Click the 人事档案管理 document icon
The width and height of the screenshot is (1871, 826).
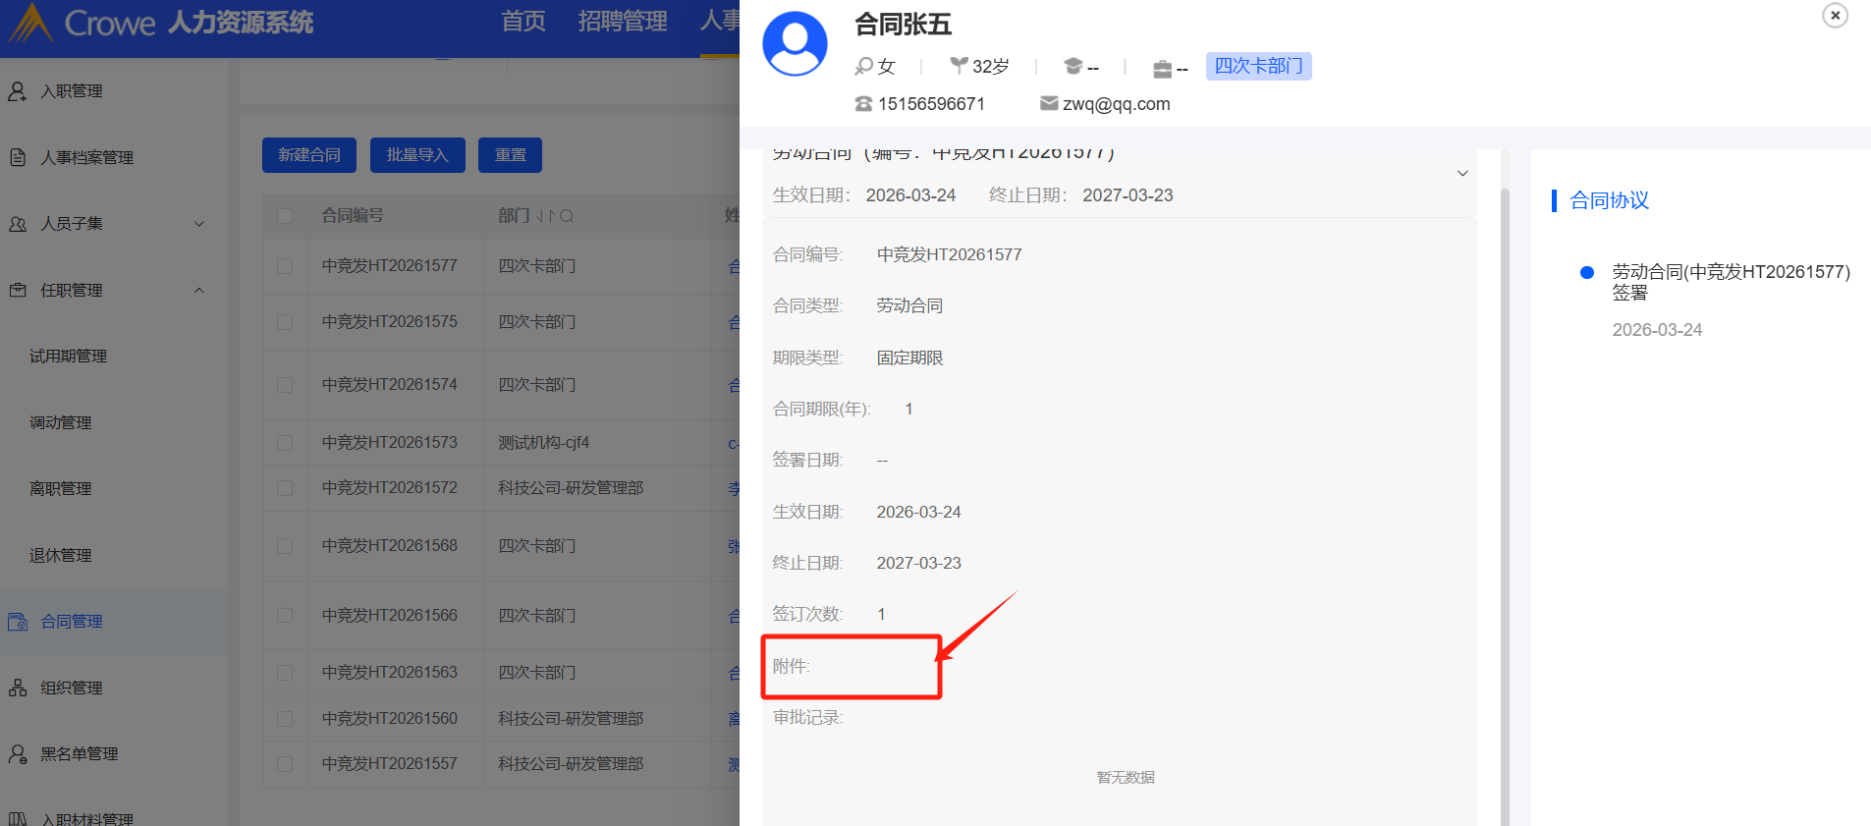18,157
